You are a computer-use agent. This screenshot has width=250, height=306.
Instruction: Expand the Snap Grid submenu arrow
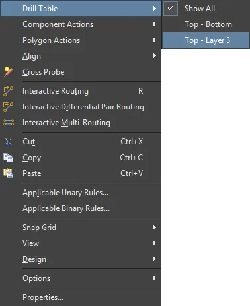click(155, 227)
